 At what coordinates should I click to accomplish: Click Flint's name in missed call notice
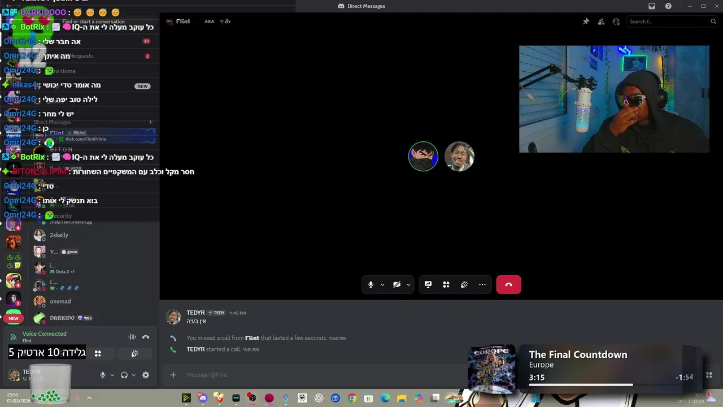(252, 338)
